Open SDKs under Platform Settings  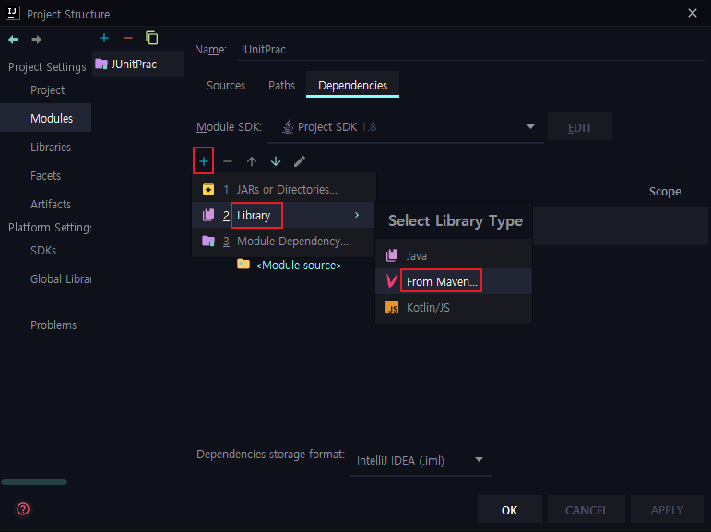point(43,251)
